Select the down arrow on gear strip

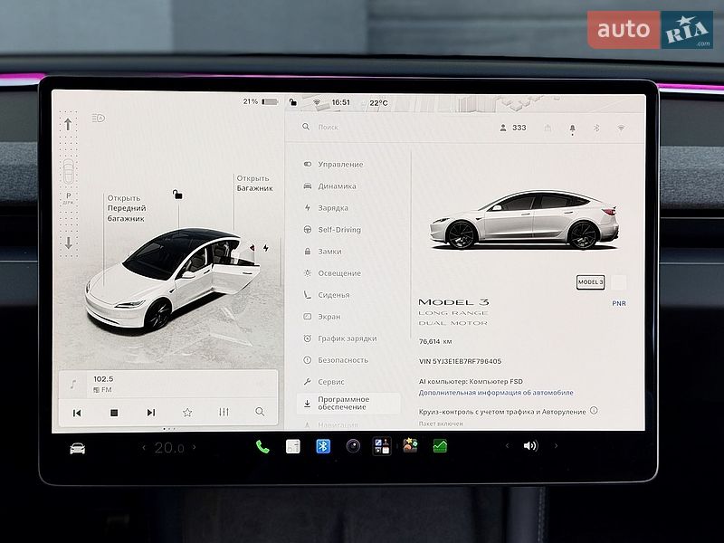point(69,243)
